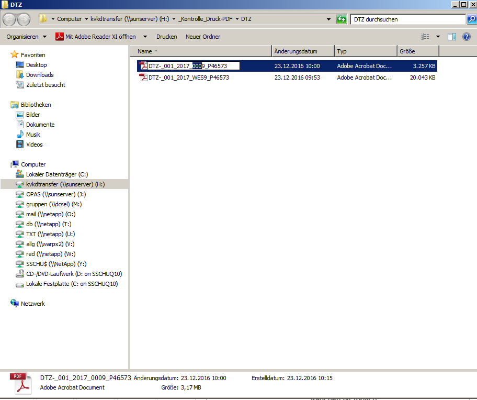477x400 pixels.
Task: Select Downloads in Favoriten
Action: coord(40,75)
